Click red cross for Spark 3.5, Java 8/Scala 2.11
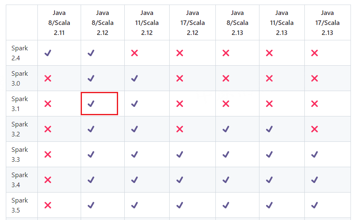Image resolution: width=358 pixels, height=220 pixels. click(x=48, y=205)
